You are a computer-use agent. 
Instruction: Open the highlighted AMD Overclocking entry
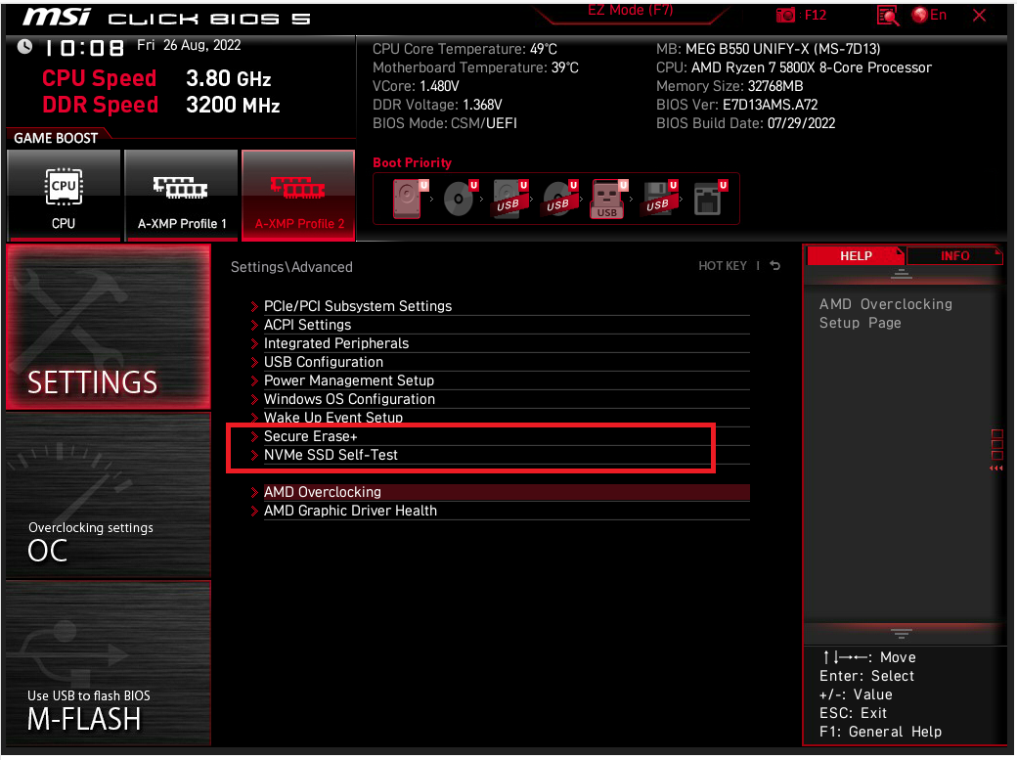tap(500, 492)
